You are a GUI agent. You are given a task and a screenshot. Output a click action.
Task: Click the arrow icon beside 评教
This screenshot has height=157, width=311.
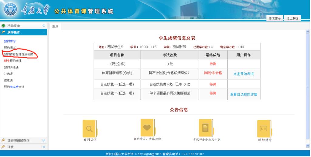click(x=4, y=147)
